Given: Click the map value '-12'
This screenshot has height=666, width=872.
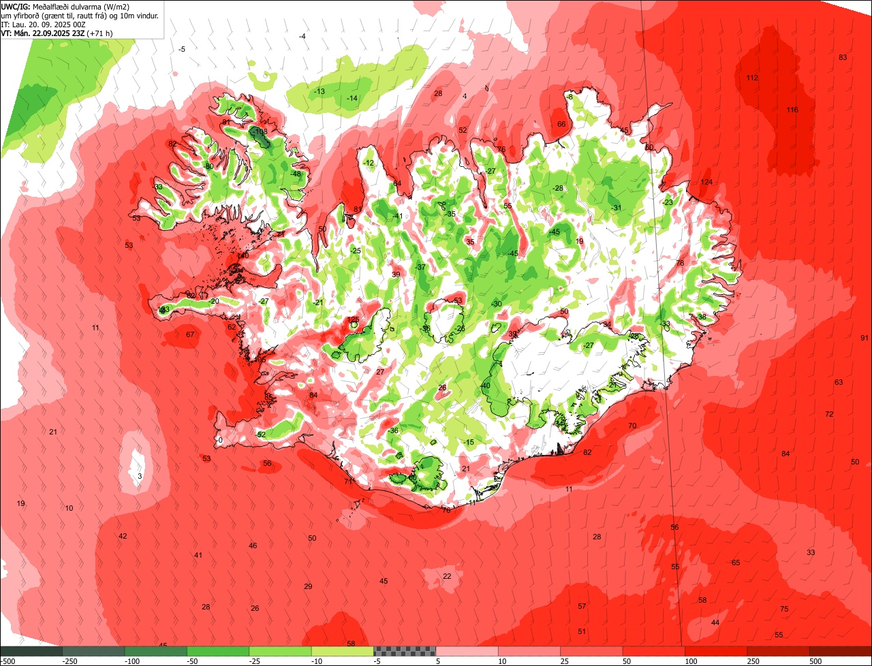Looking at the screenshot, I should (369, 163).
